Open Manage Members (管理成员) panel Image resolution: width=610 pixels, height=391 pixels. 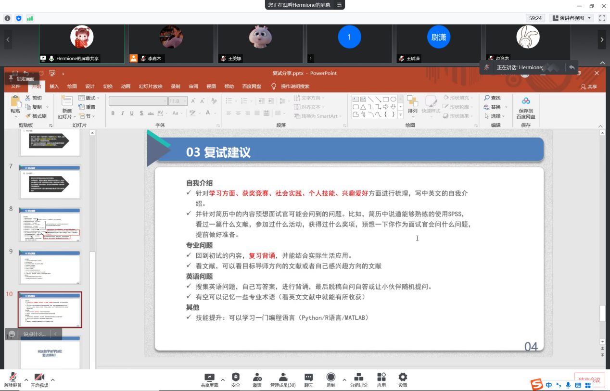click(x=283, y=378)
